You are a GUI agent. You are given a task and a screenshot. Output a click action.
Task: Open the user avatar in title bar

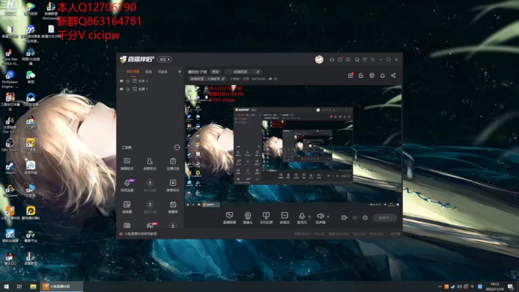tap(319, 60)
